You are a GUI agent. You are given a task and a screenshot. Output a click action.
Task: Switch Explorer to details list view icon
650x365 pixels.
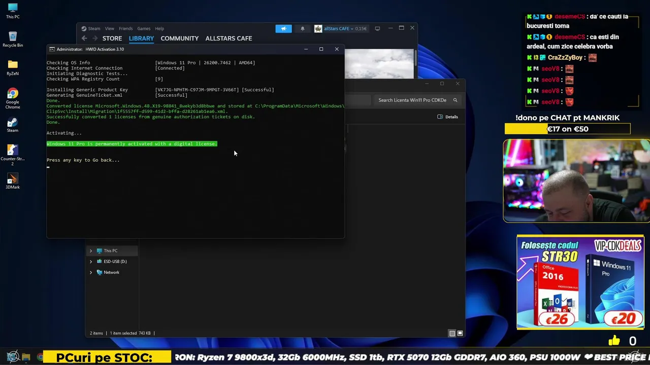(452, 333)
